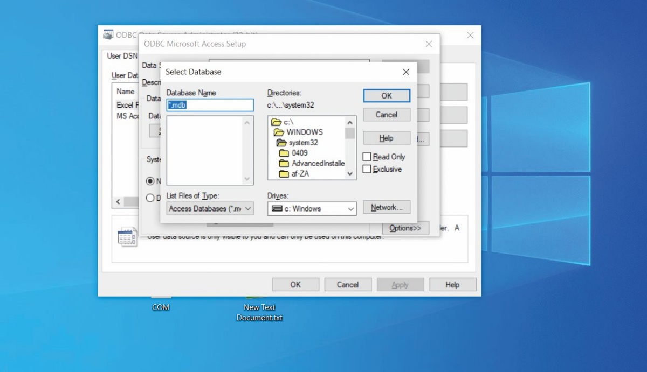Click Cancel in the Select Database dialog
647x372 pixels.
(387, 115)
